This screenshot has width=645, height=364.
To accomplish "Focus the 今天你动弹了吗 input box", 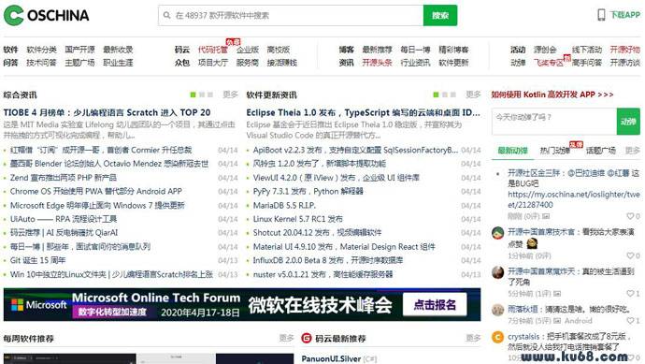I will [x=554, y=122].
